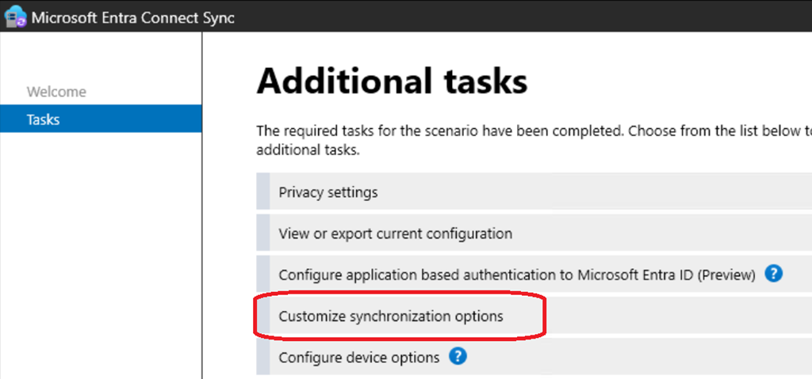Image resolution: width=812 pixels, height=379 pixels.
Task: Click the Additional tasks heading
Action: click(x=392, y=81)
